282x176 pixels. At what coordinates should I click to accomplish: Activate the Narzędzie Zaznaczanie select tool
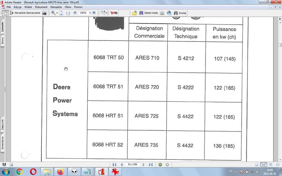tap(25, 13)
